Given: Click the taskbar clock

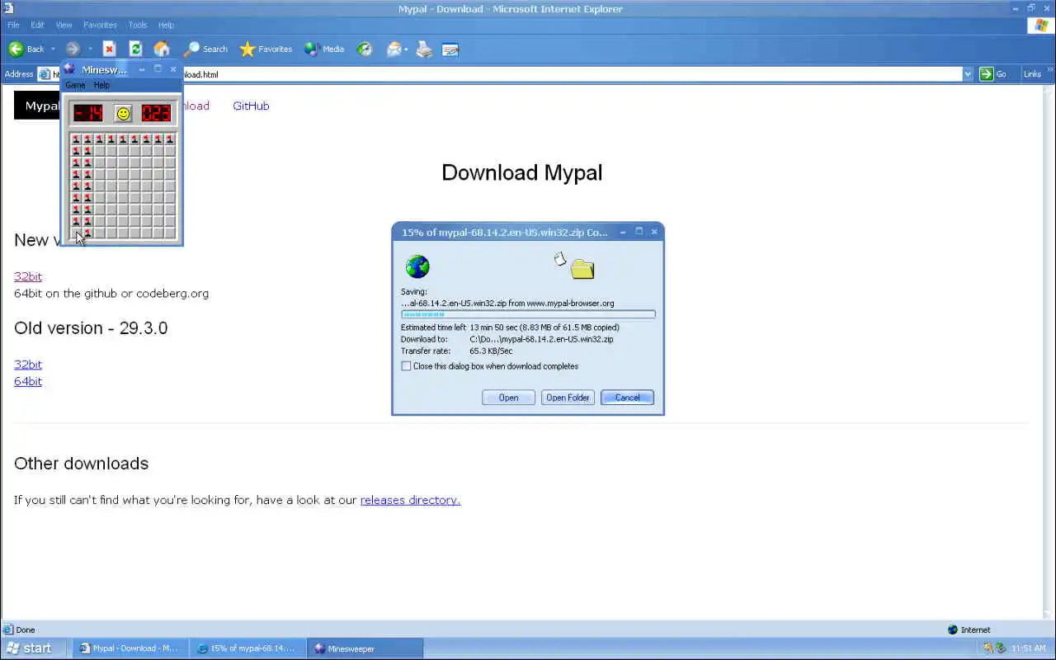Looking at the screenshot, I should 1029,648.
